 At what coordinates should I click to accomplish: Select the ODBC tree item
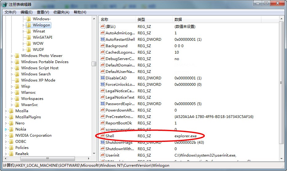coord(21,142)
